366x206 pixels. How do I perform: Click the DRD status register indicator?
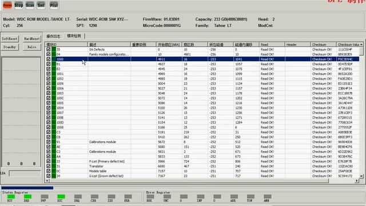pos(27,197)
